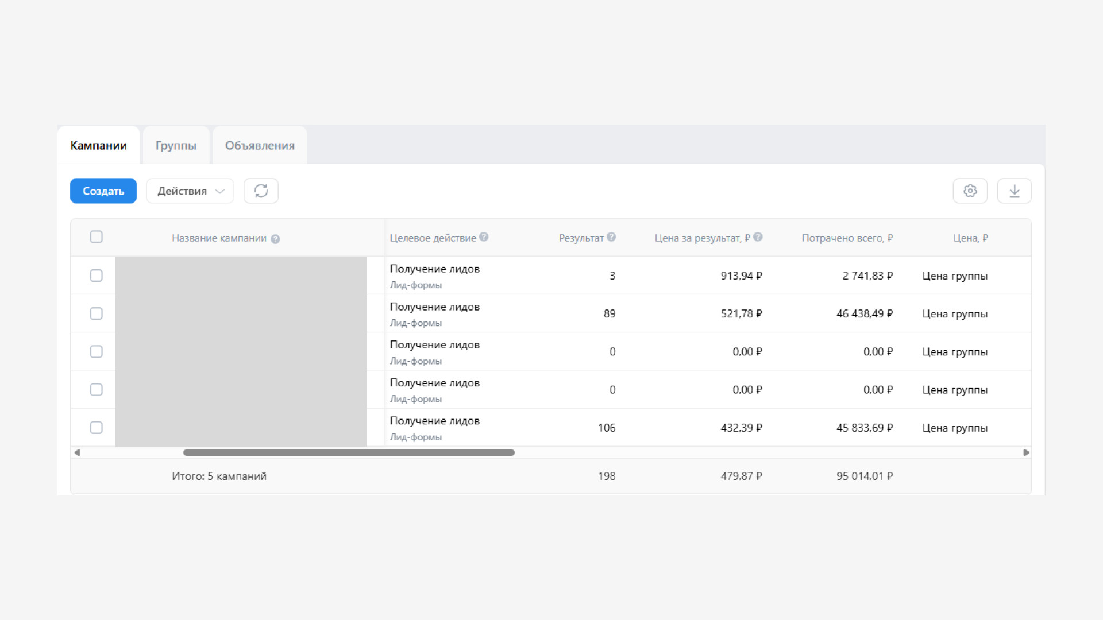Click help icon next to Результат

tap(611, 237)
